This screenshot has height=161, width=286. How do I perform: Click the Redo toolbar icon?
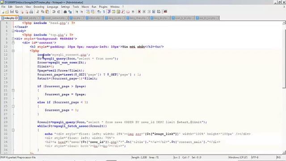59,12
